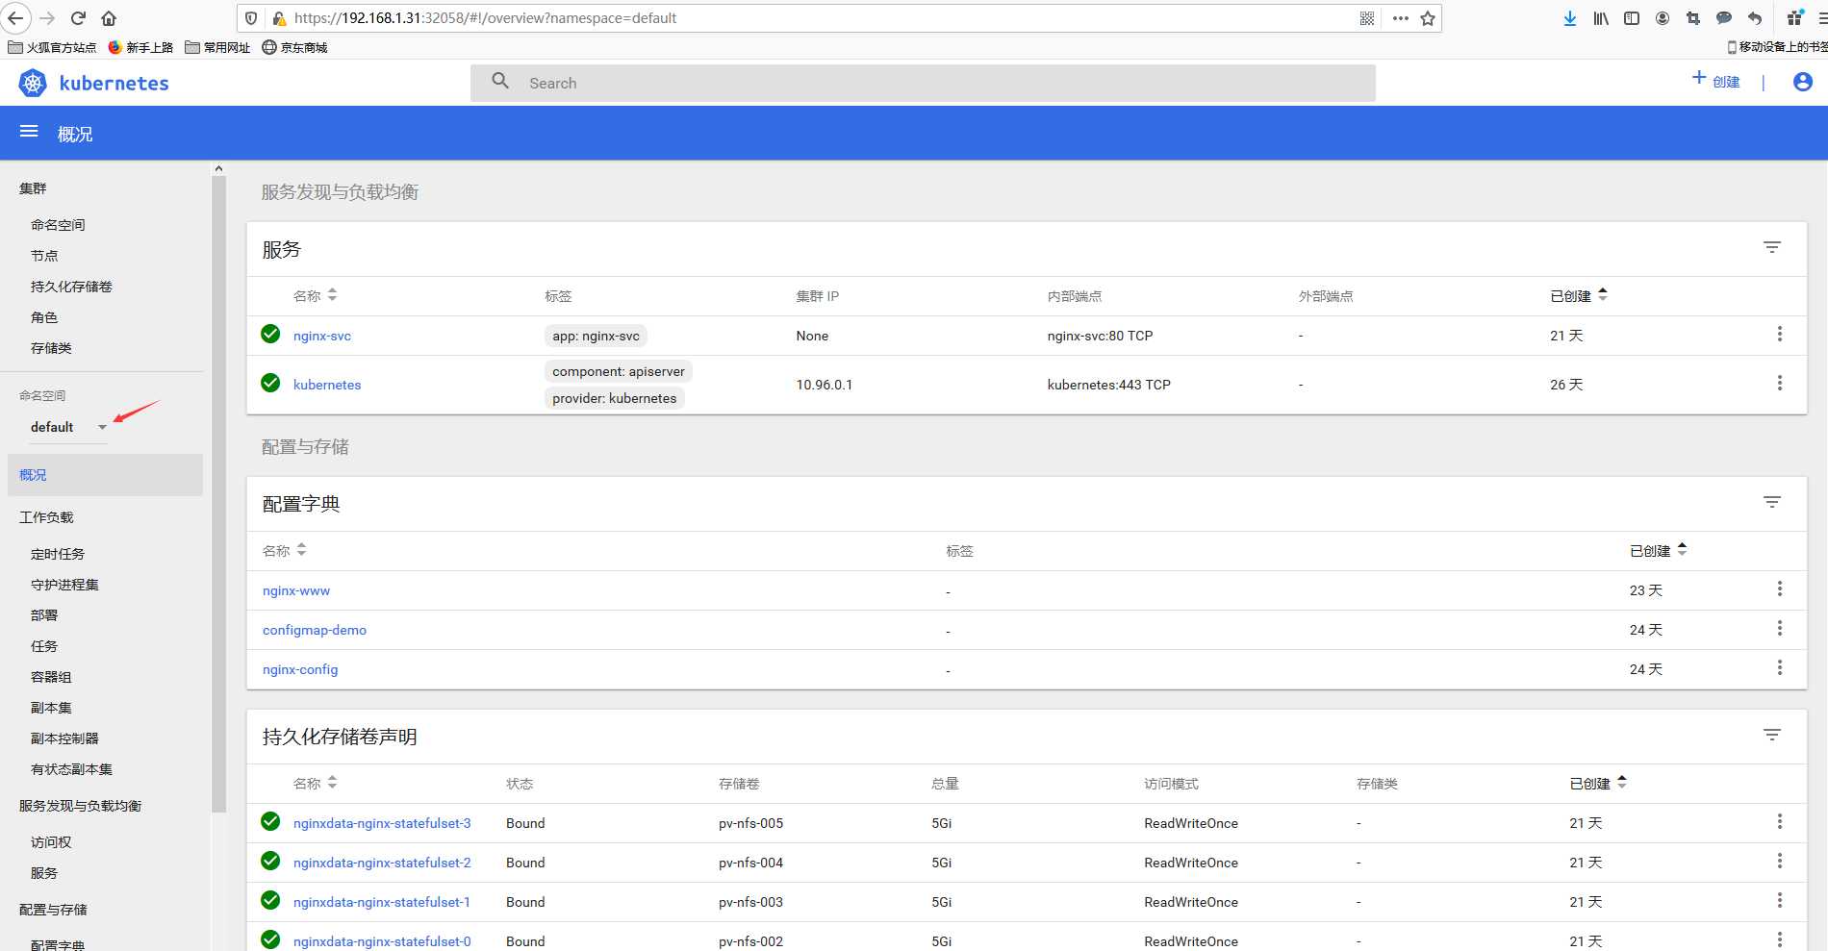This screenshot has height=951, width=1828.
Task: Click the component: apiserver label chip
Action: point(619,371)
